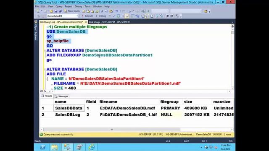Select the Results tab
269x151 pixels.
click(47, 96)
